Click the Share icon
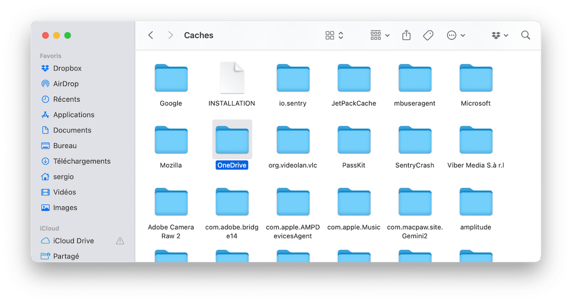 (x=406, y=35)
